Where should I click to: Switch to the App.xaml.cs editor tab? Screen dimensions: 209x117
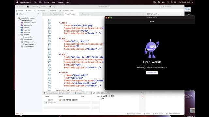coord(86,14)
